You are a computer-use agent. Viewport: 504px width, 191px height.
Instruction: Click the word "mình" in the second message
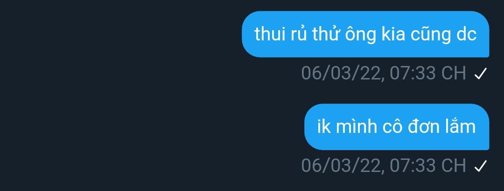[356, 126]
